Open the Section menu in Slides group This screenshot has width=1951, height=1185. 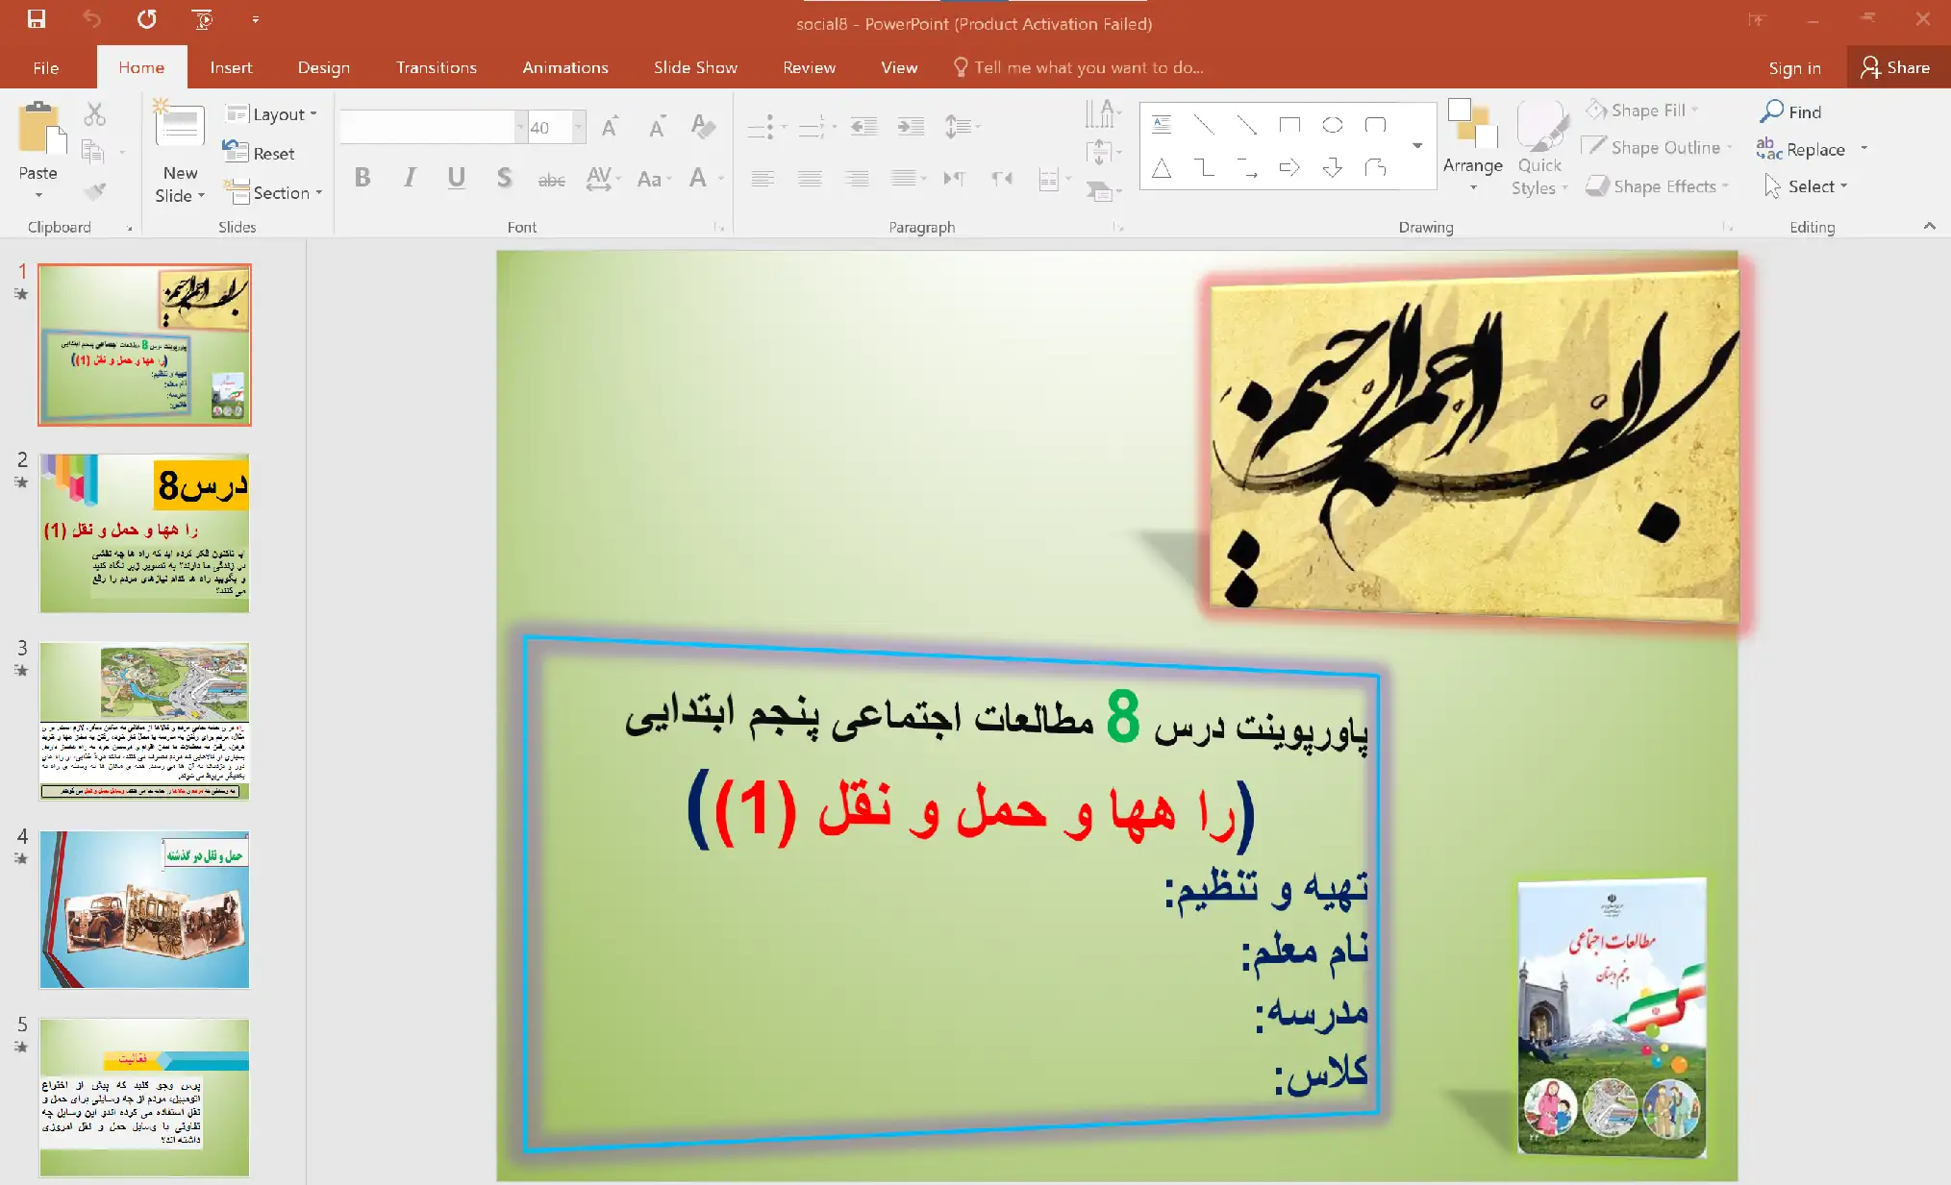(274, 192)
